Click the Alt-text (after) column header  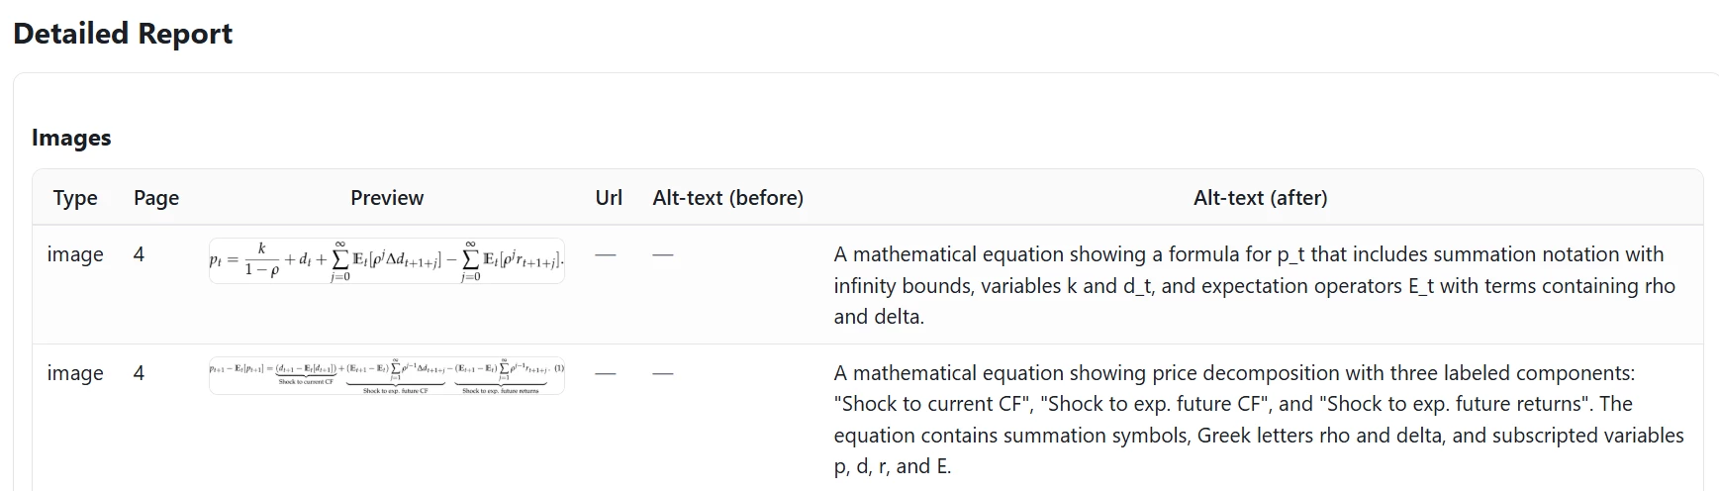1260,198
